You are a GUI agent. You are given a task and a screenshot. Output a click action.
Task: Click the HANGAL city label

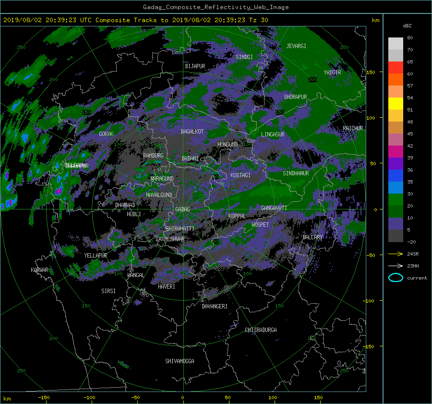click(135, 275)
